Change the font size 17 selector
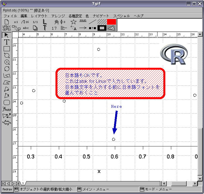 (54, 28)
